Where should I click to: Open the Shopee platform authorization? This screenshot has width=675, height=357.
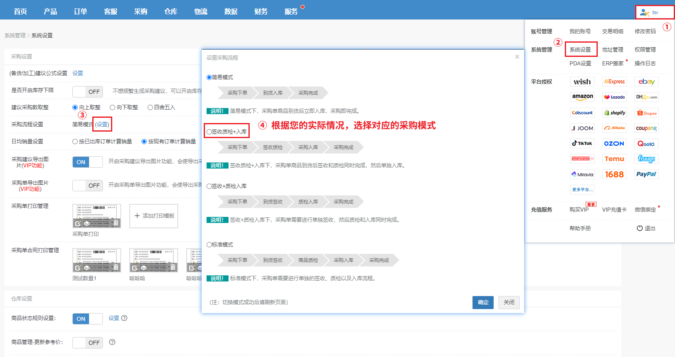point(646,113)
